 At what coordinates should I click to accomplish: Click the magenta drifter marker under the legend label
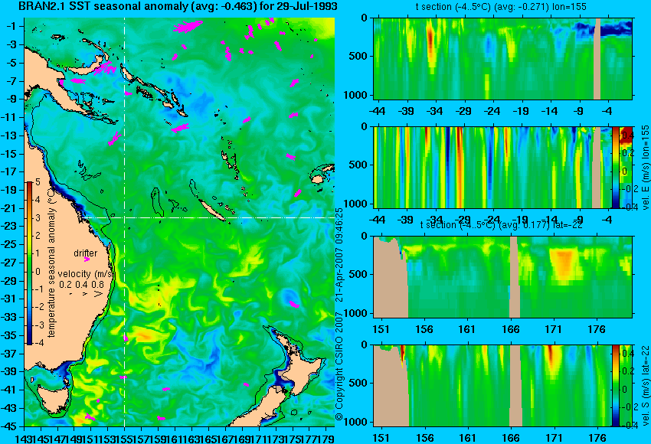(87, 260)
